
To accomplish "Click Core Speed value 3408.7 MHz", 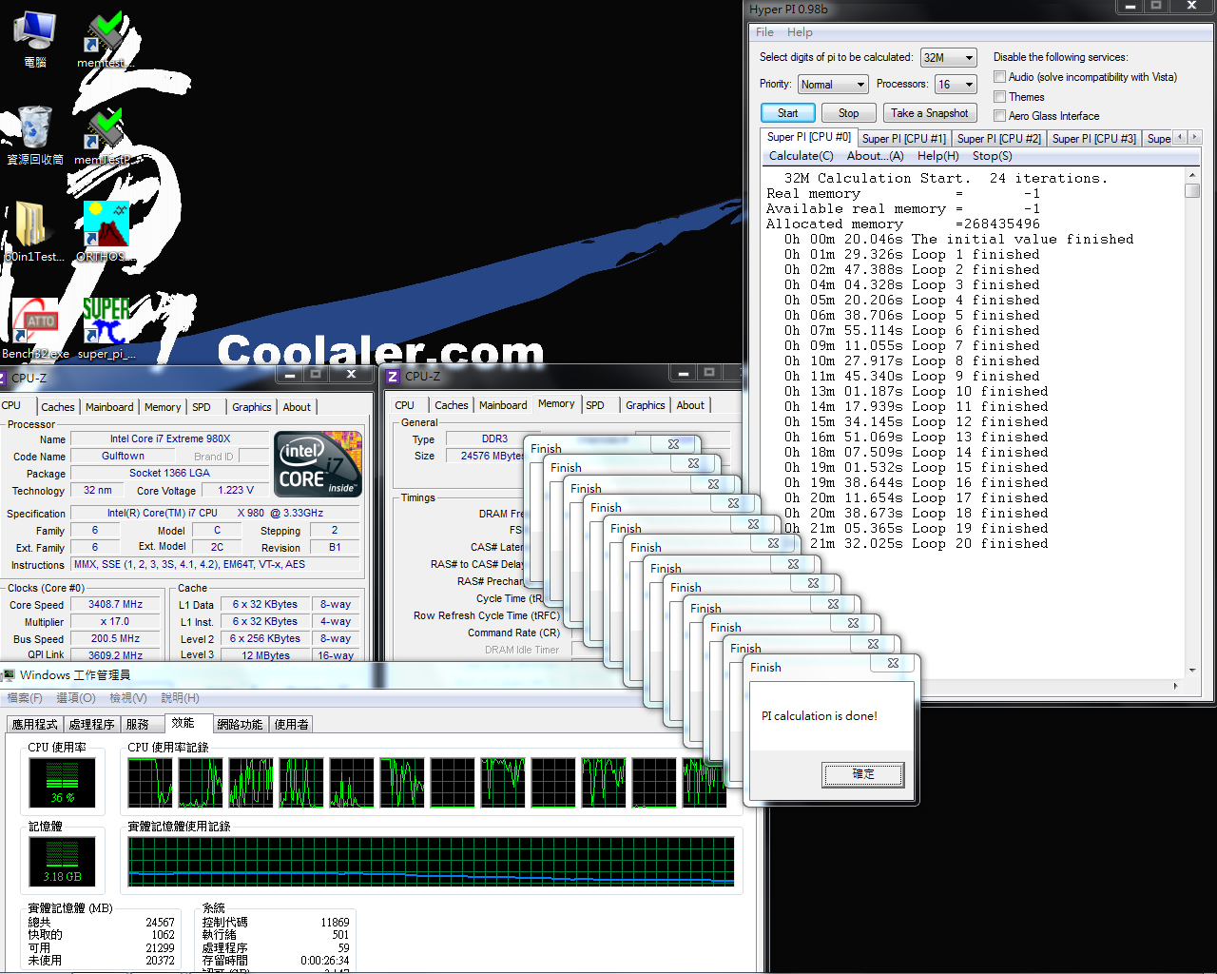I will (x=116, y=605).
